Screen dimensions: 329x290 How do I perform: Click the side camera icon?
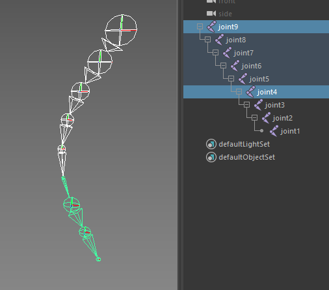click(211, 14)
